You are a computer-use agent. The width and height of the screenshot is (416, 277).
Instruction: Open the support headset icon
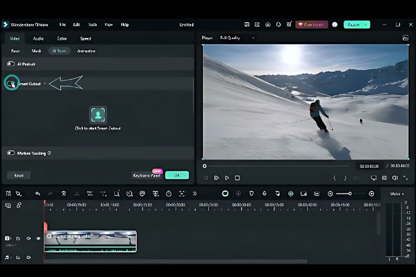coord(278,25)
